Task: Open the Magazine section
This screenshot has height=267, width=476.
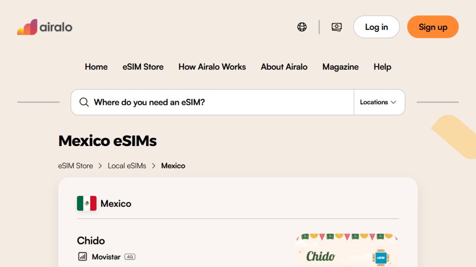Action: [341, 67]
